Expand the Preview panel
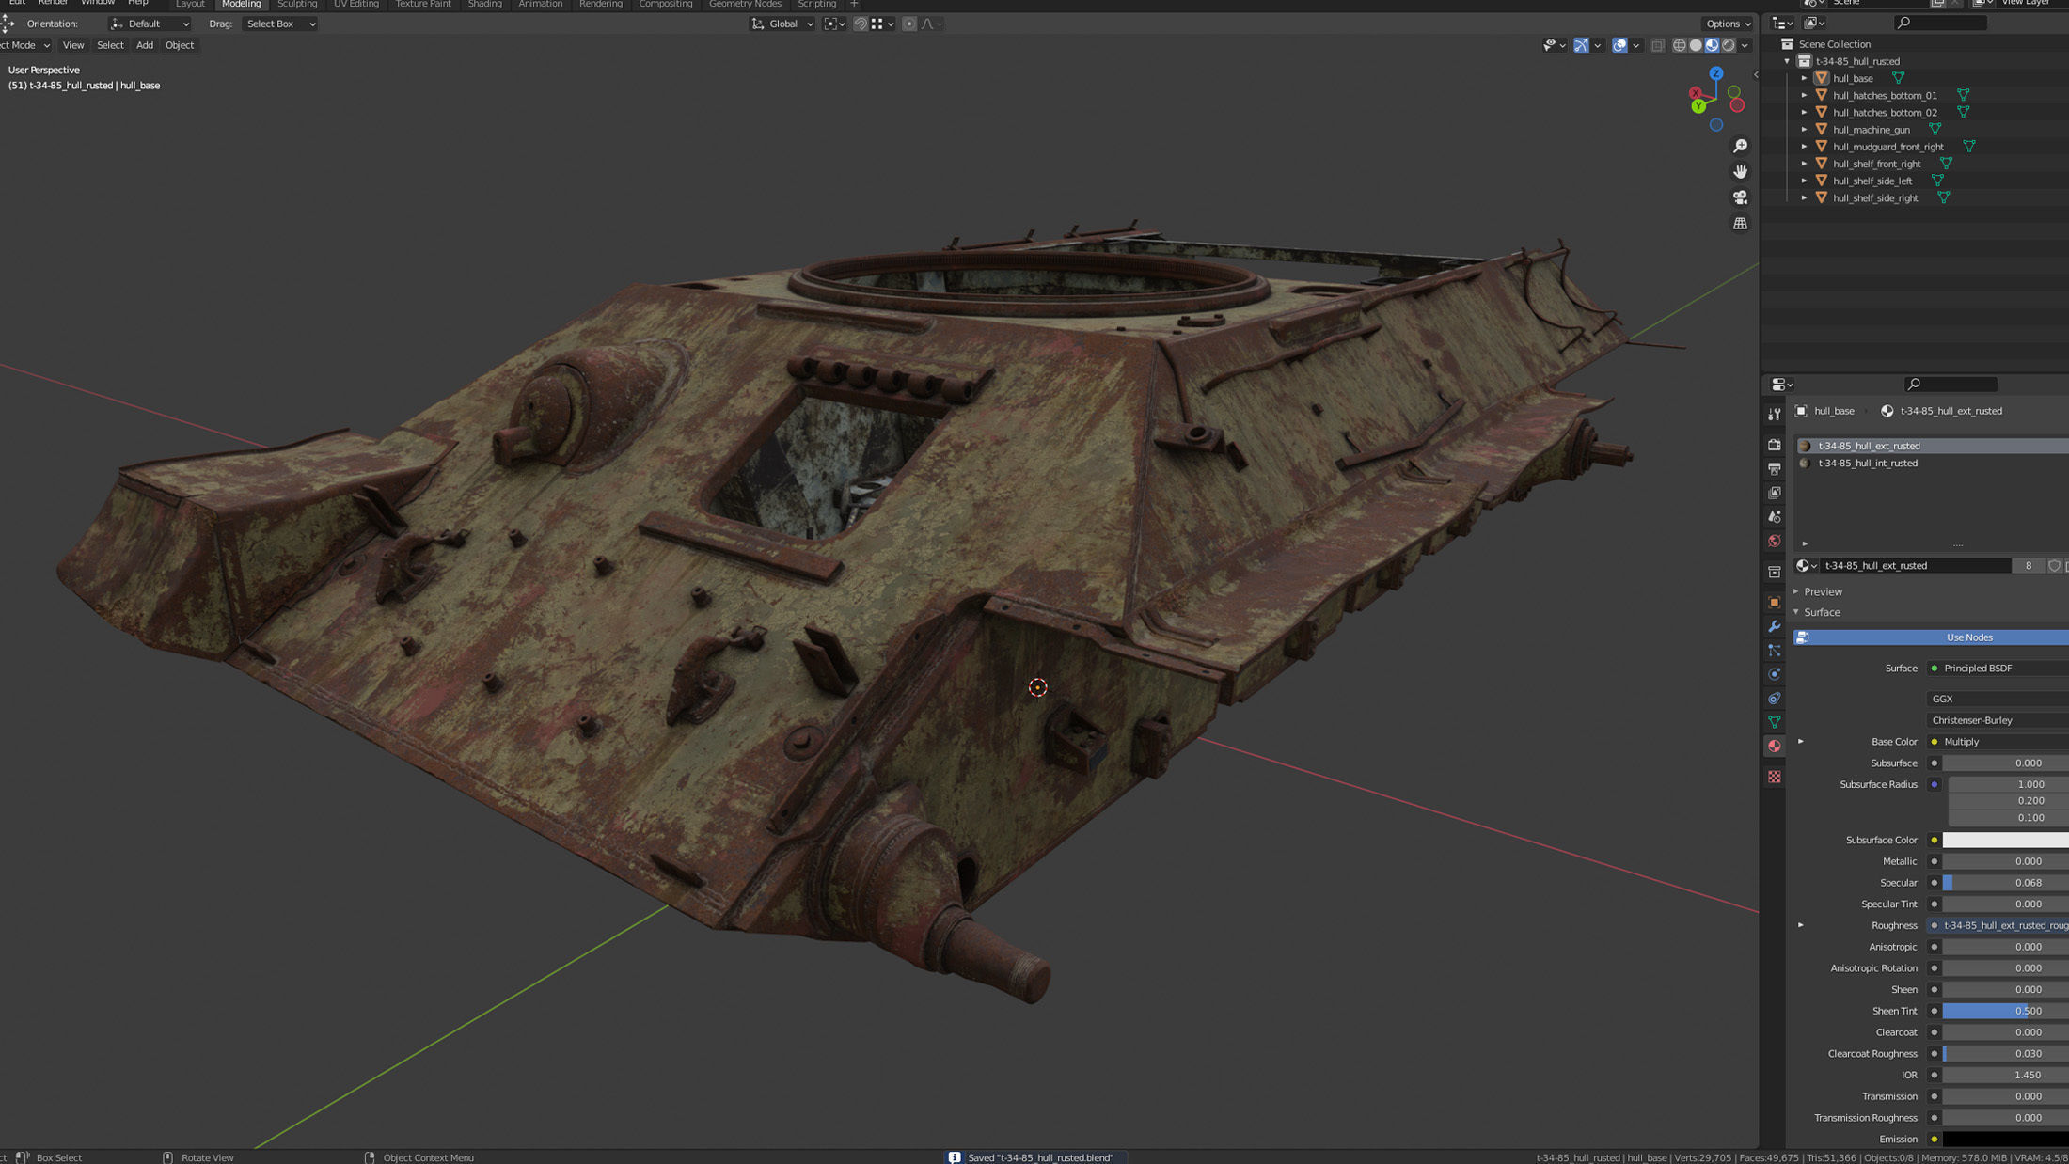The image size is (2069, 1164). tap(1823, 591)
